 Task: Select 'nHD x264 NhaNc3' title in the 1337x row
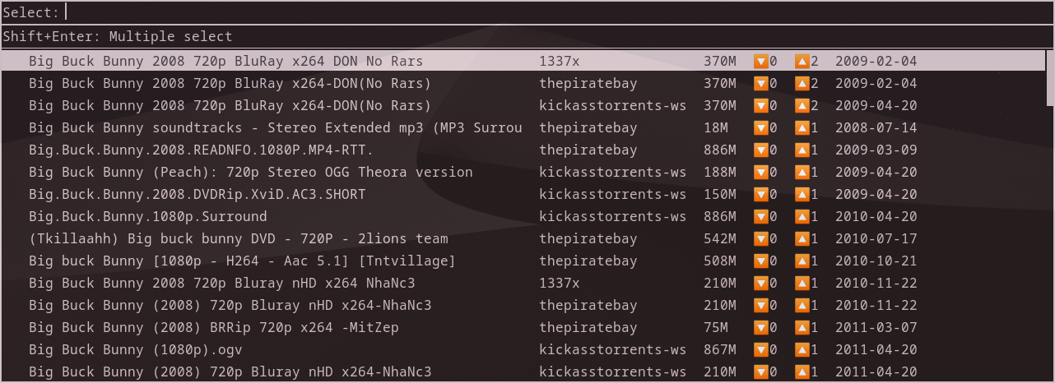pos(221,283)
